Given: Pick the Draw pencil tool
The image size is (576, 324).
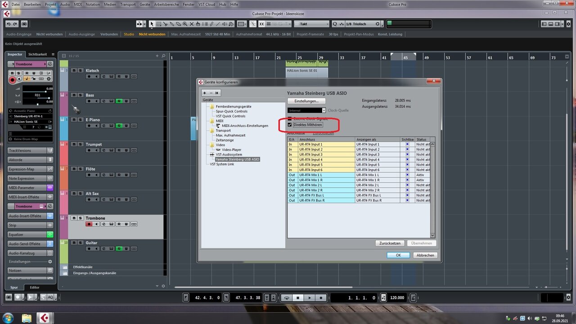Looking at the screenshot, I should pos(211,24).
